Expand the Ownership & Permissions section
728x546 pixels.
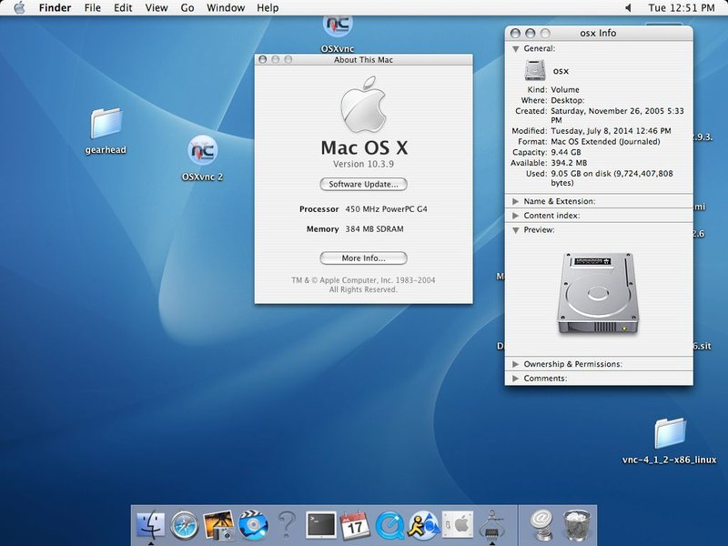point(515,365)
